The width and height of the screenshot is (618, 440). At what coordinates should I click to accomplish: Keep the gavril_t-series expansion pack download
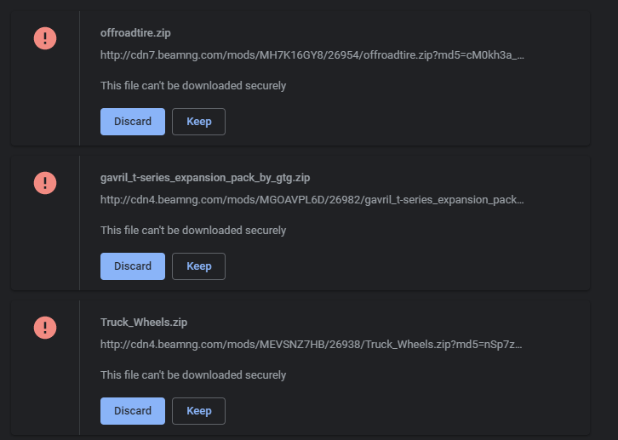pos(198,266)
